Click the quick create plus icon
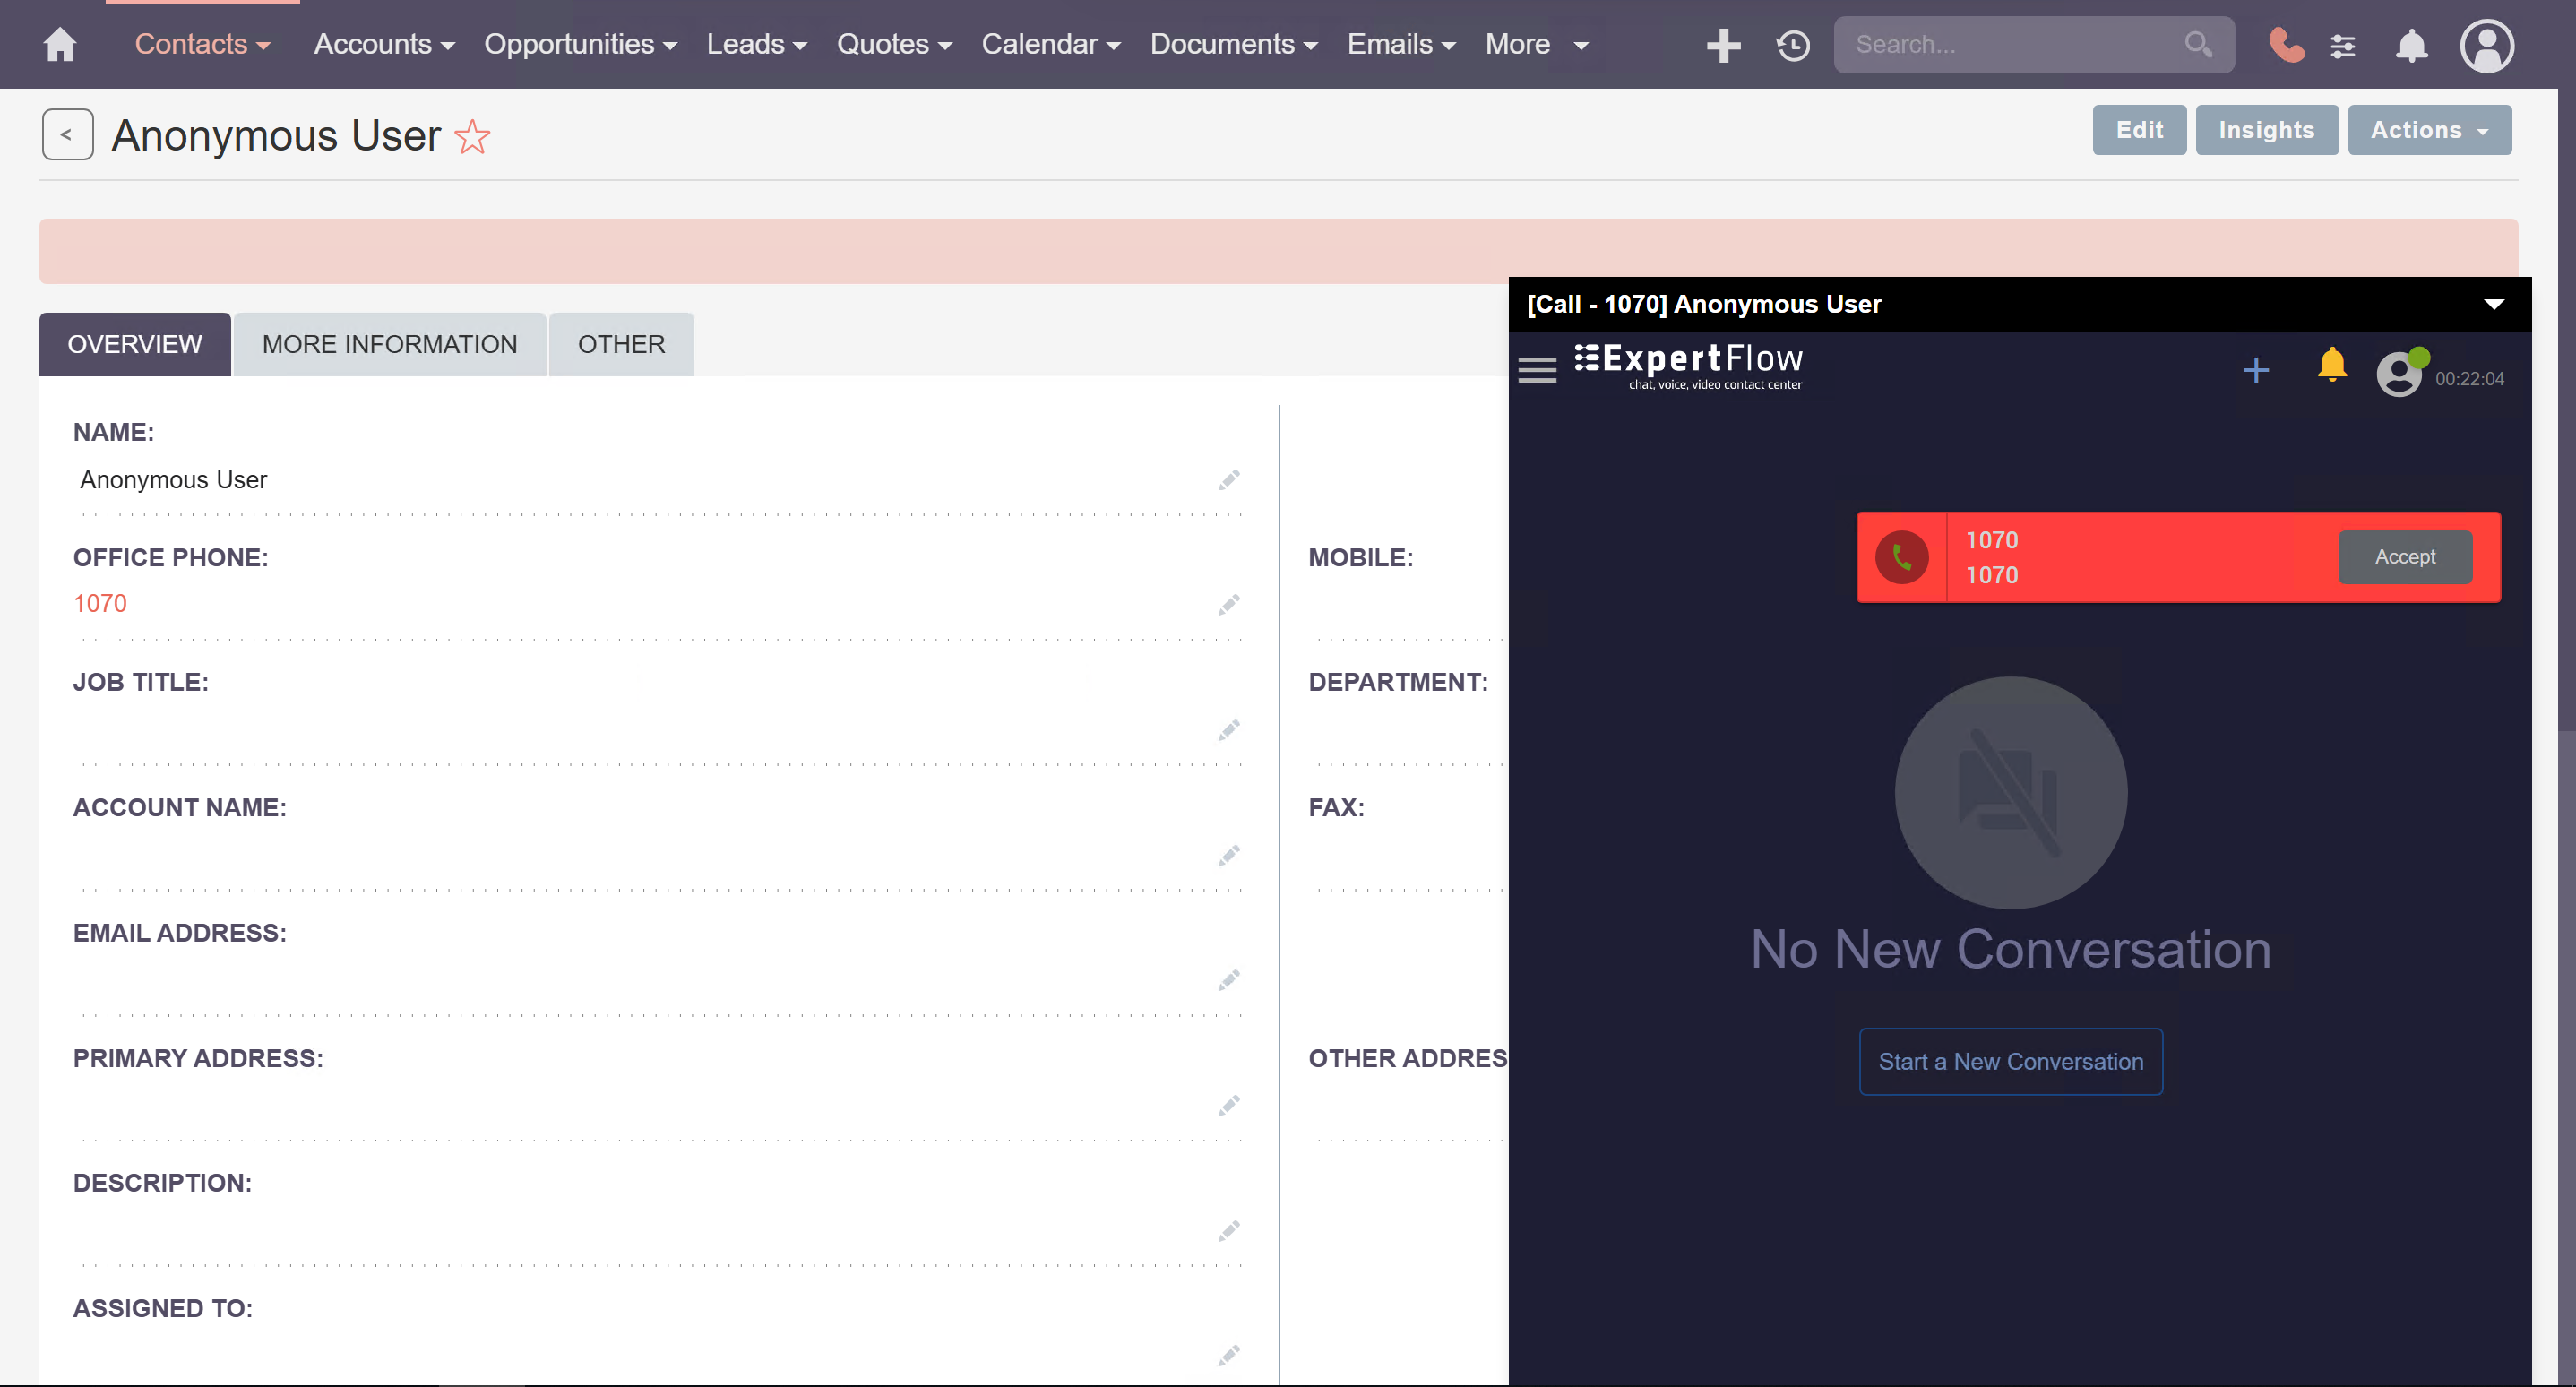This screenshot has width=2576, height=1387. click(1723, 45)
